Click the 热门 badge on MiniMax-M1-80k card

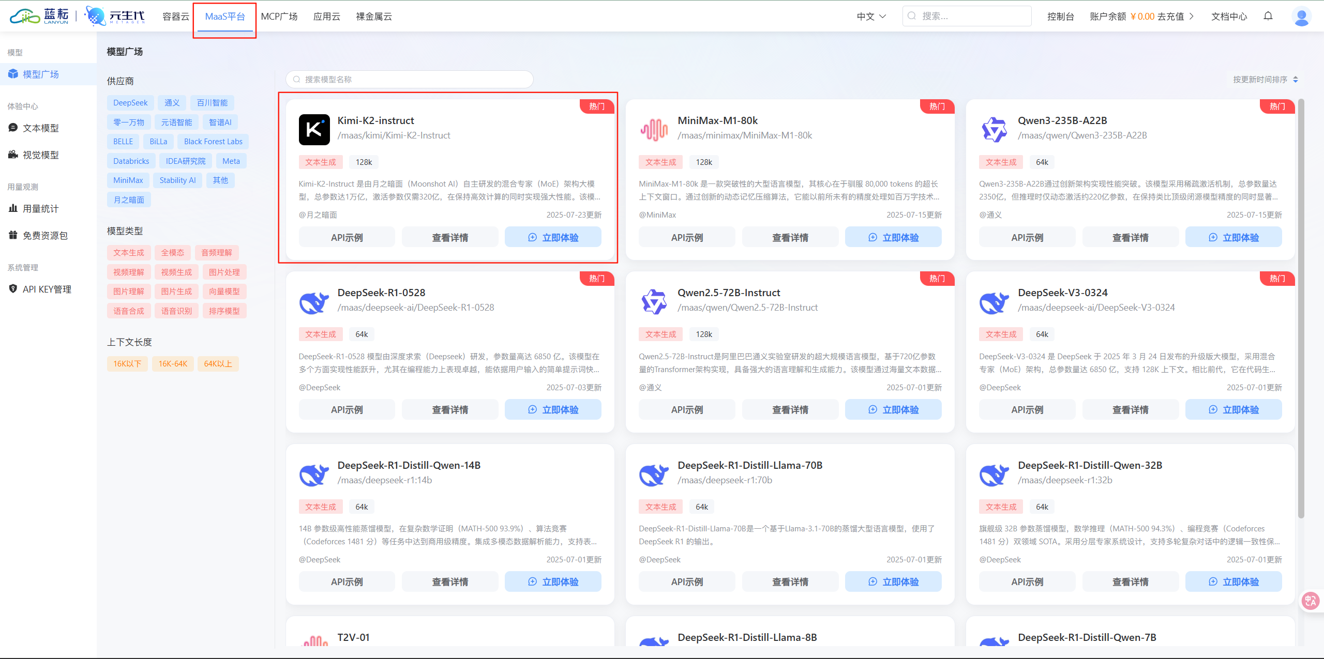[937, 106]
